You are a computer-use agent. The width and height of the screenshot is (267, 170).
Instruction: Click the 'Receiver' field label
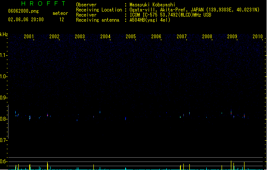coord(86,15)
